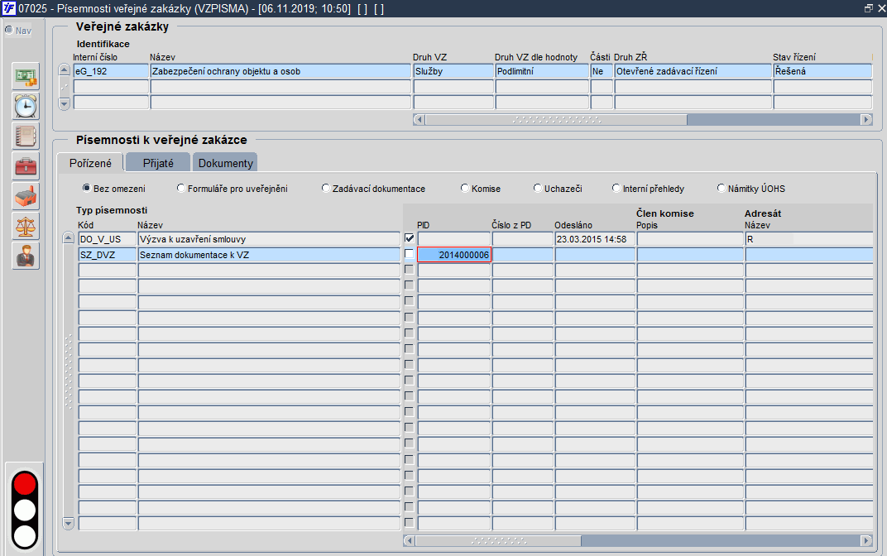
Task: Select Námitky ÚOHS filter radio
Action: 722,188
